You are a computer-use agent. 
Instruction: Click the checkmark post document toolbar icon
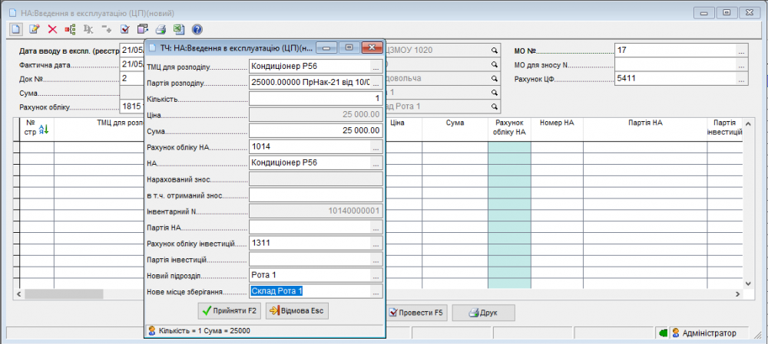tap(125, 29)
